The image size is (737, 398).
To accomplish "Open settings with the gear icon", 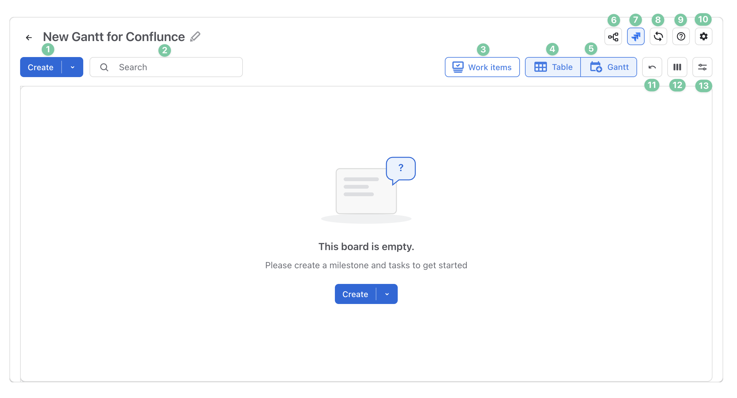I will [703, 37].
